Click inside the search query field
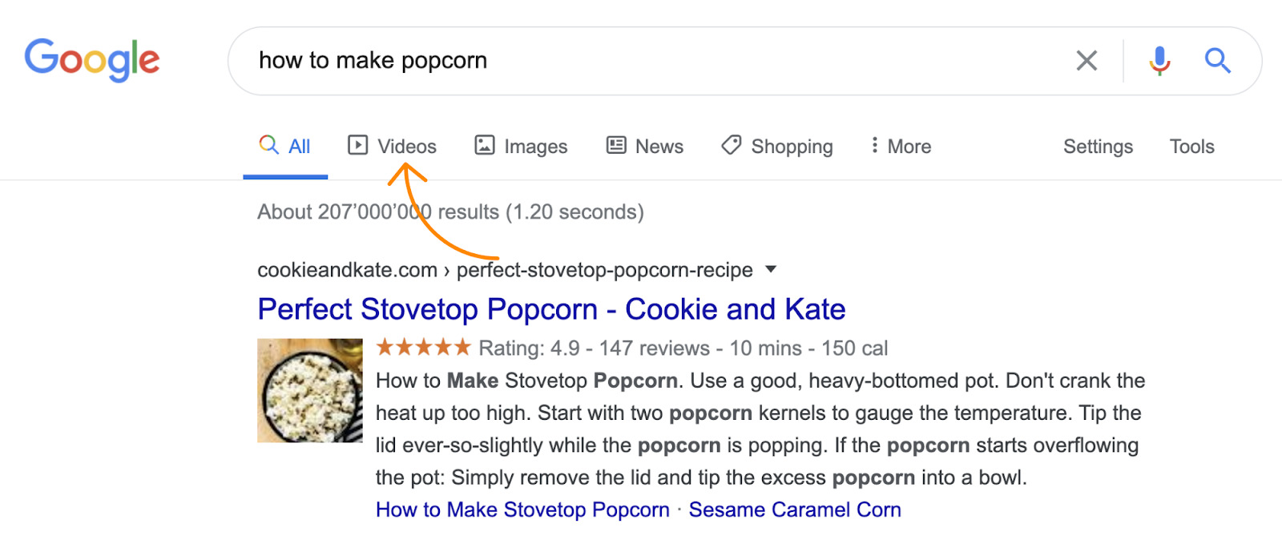Image resolution: width=1282 pixels, height=548 pixels. tap(641, 61)
